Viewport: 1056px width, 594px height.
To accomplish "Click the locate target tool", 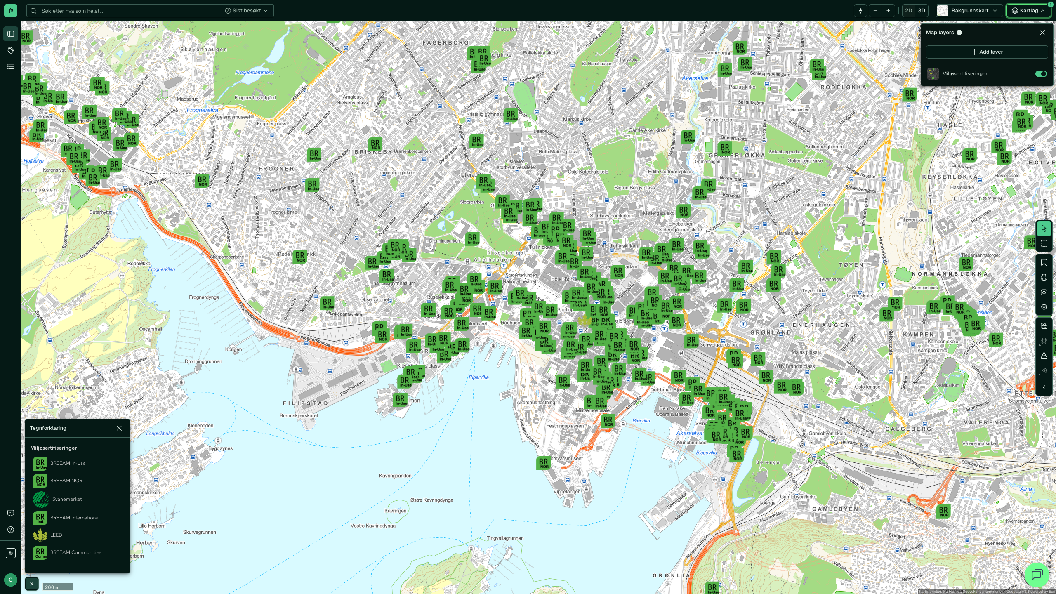I will (x=1044, y=307).
